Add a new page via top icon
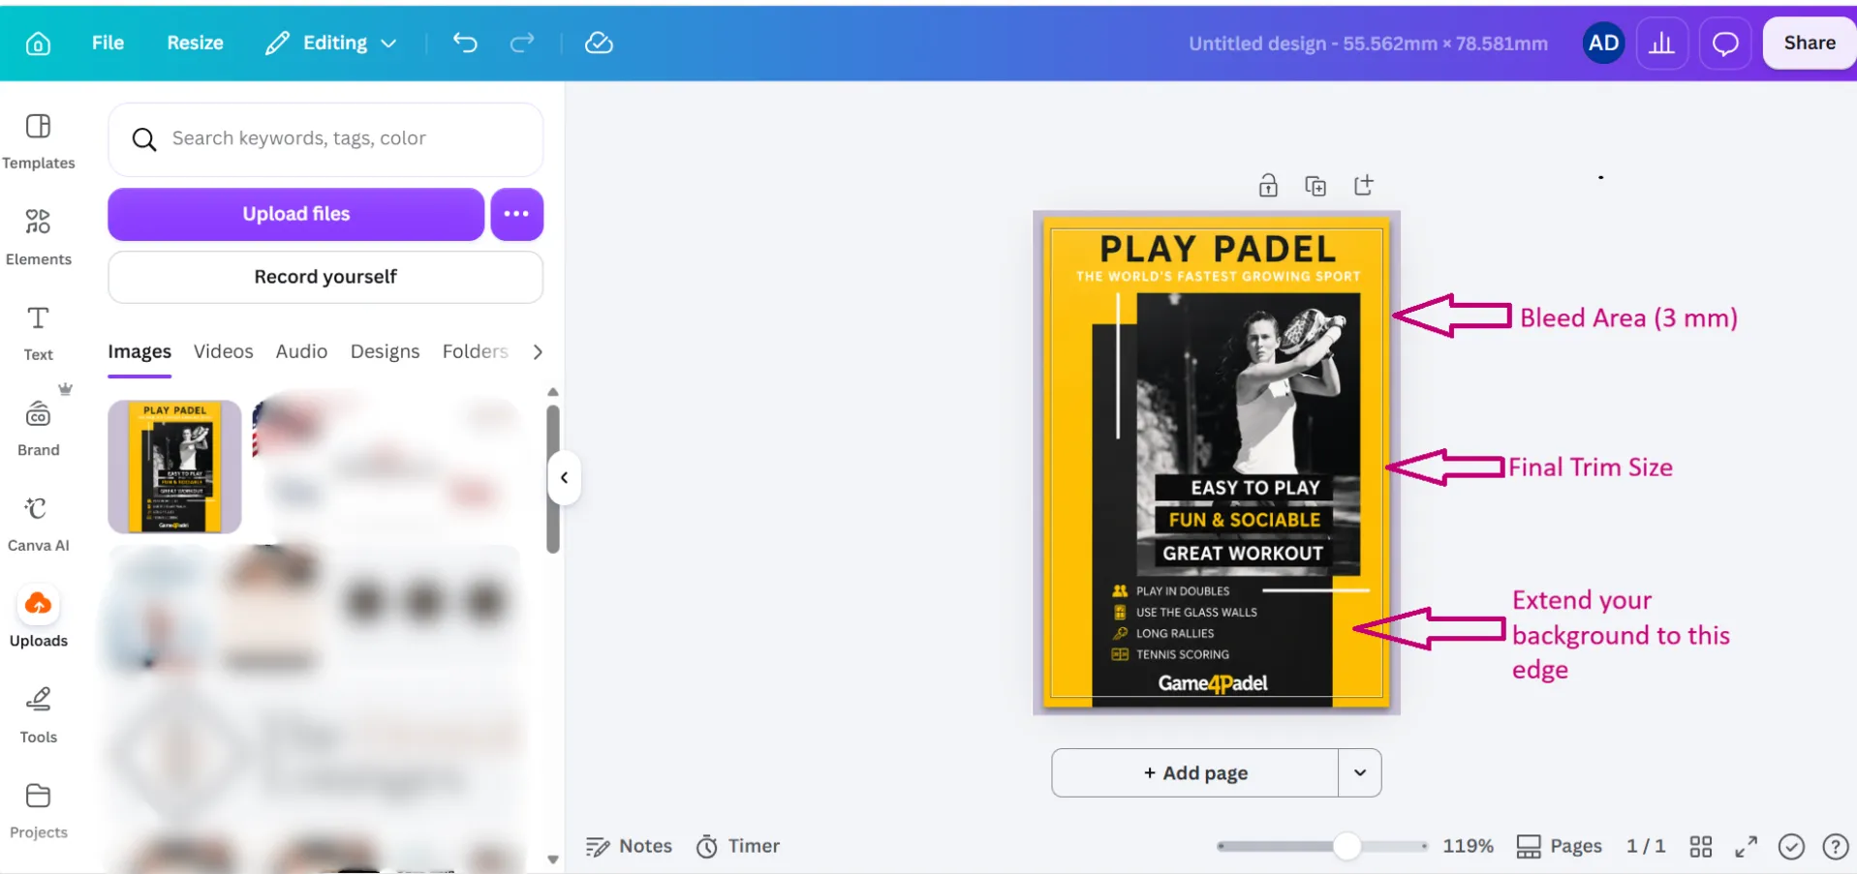Image resolution: width=1857 pixels, height=874 pixels. coord(1363,185)
